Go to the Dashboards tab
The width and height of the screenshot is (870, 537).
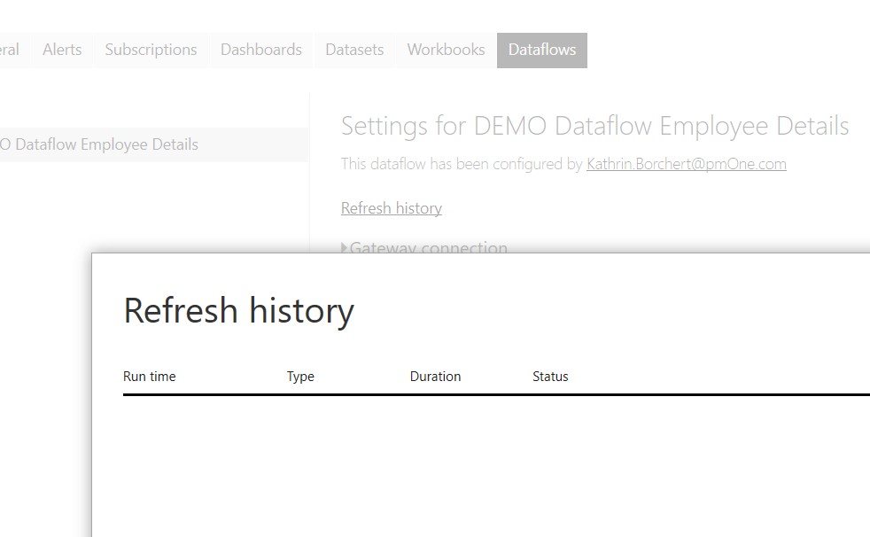[x=261, y=50]
